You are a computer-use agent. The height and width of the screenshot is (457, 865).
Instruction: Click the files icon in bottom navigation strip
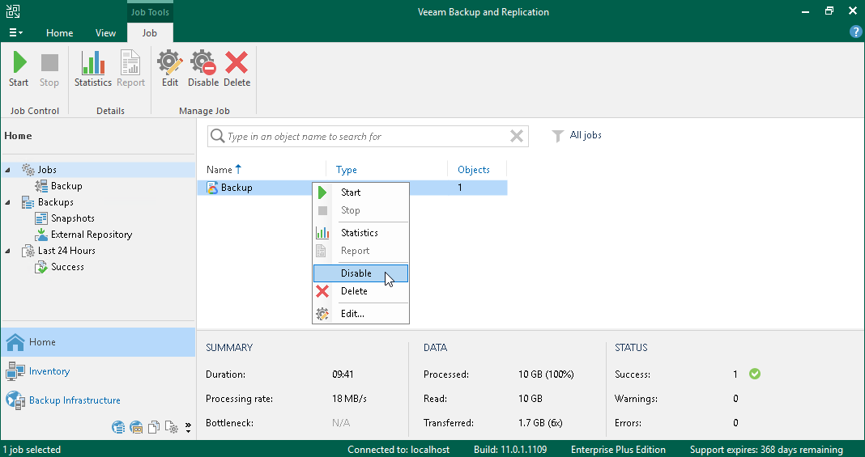(x=154, y=427)
